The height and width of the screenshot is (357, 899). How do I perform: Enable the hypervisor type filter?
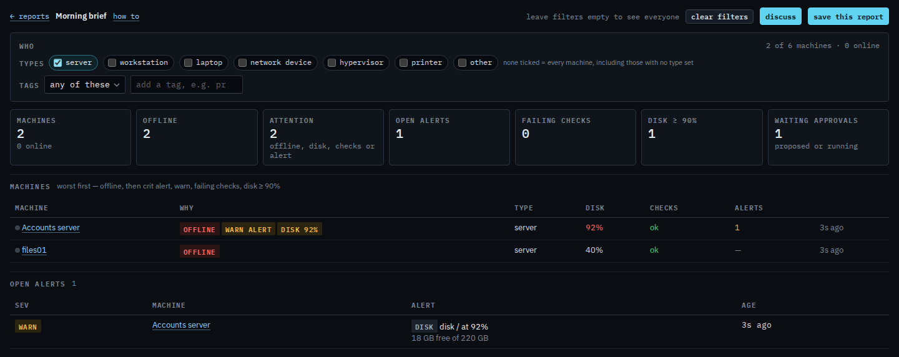coord(332,62)
